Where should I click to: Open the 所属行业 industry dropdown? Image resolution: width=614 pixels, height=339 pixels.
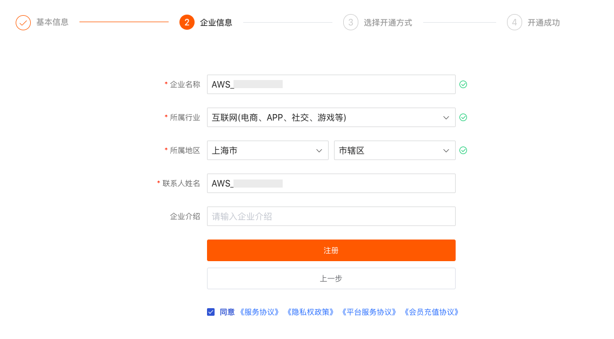pos(331,117)
